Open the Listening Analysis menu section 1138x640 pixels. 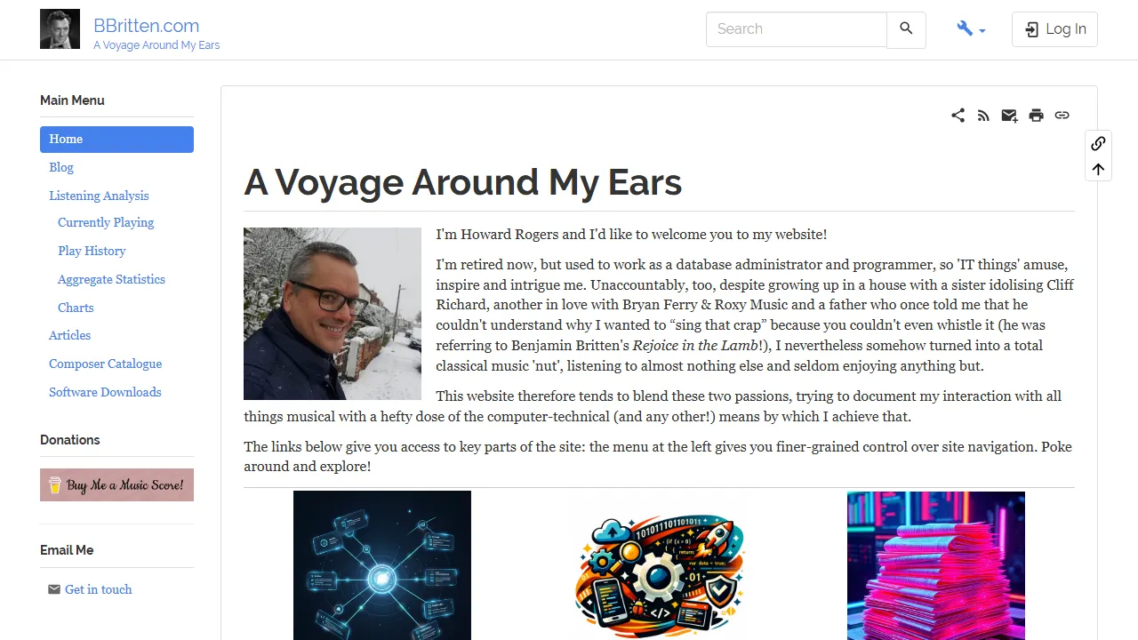99,196
